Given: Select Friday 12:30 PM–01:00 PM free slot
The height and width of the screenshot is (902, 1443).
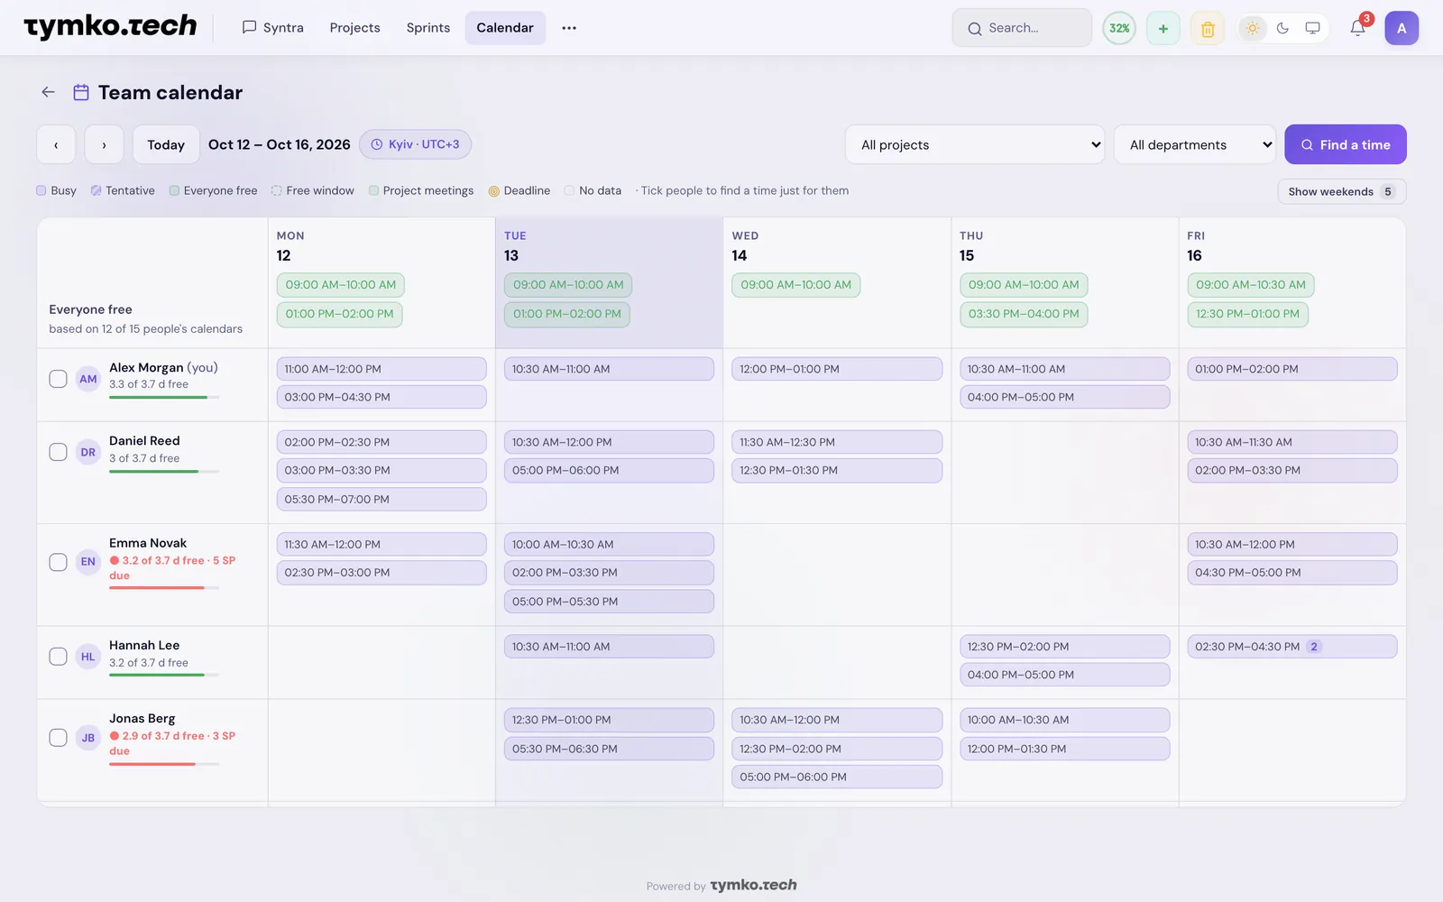Looking at the screenshot, I should click(x=1247, y=314).
